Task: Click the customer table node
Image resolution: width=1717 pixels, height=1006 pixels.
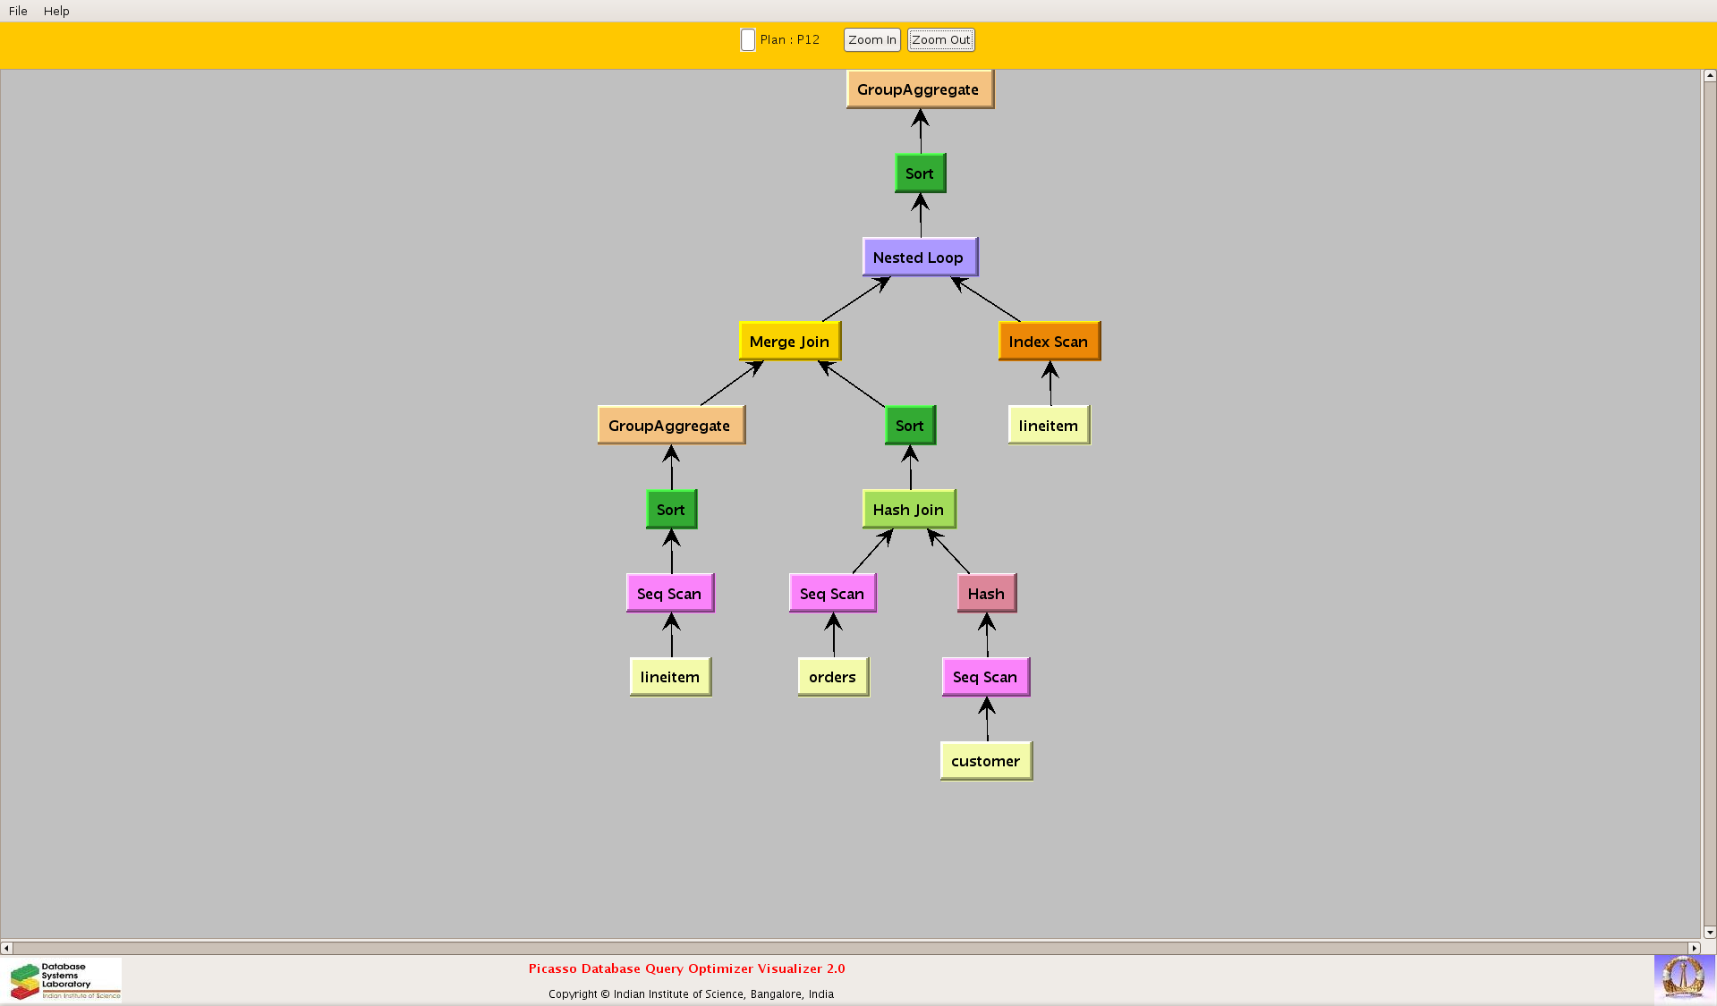Action: [985, 761]
